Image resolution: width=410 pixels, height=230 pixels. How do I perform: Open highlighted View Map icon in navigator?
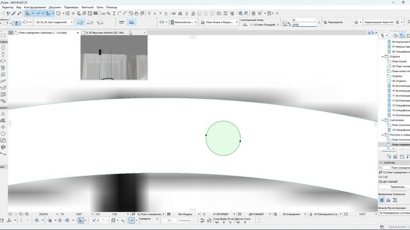(402, 36)
